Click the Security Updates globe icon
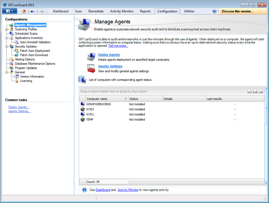 [11, 46]
